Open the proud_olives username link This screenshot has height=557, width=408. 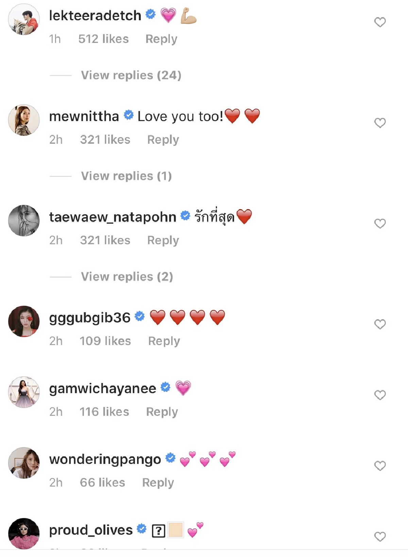click(x=91, y=530)
